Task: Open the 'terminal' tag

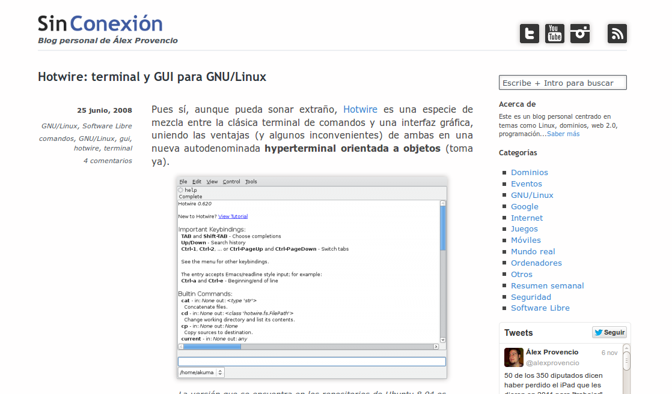Action: click(118, 149)
